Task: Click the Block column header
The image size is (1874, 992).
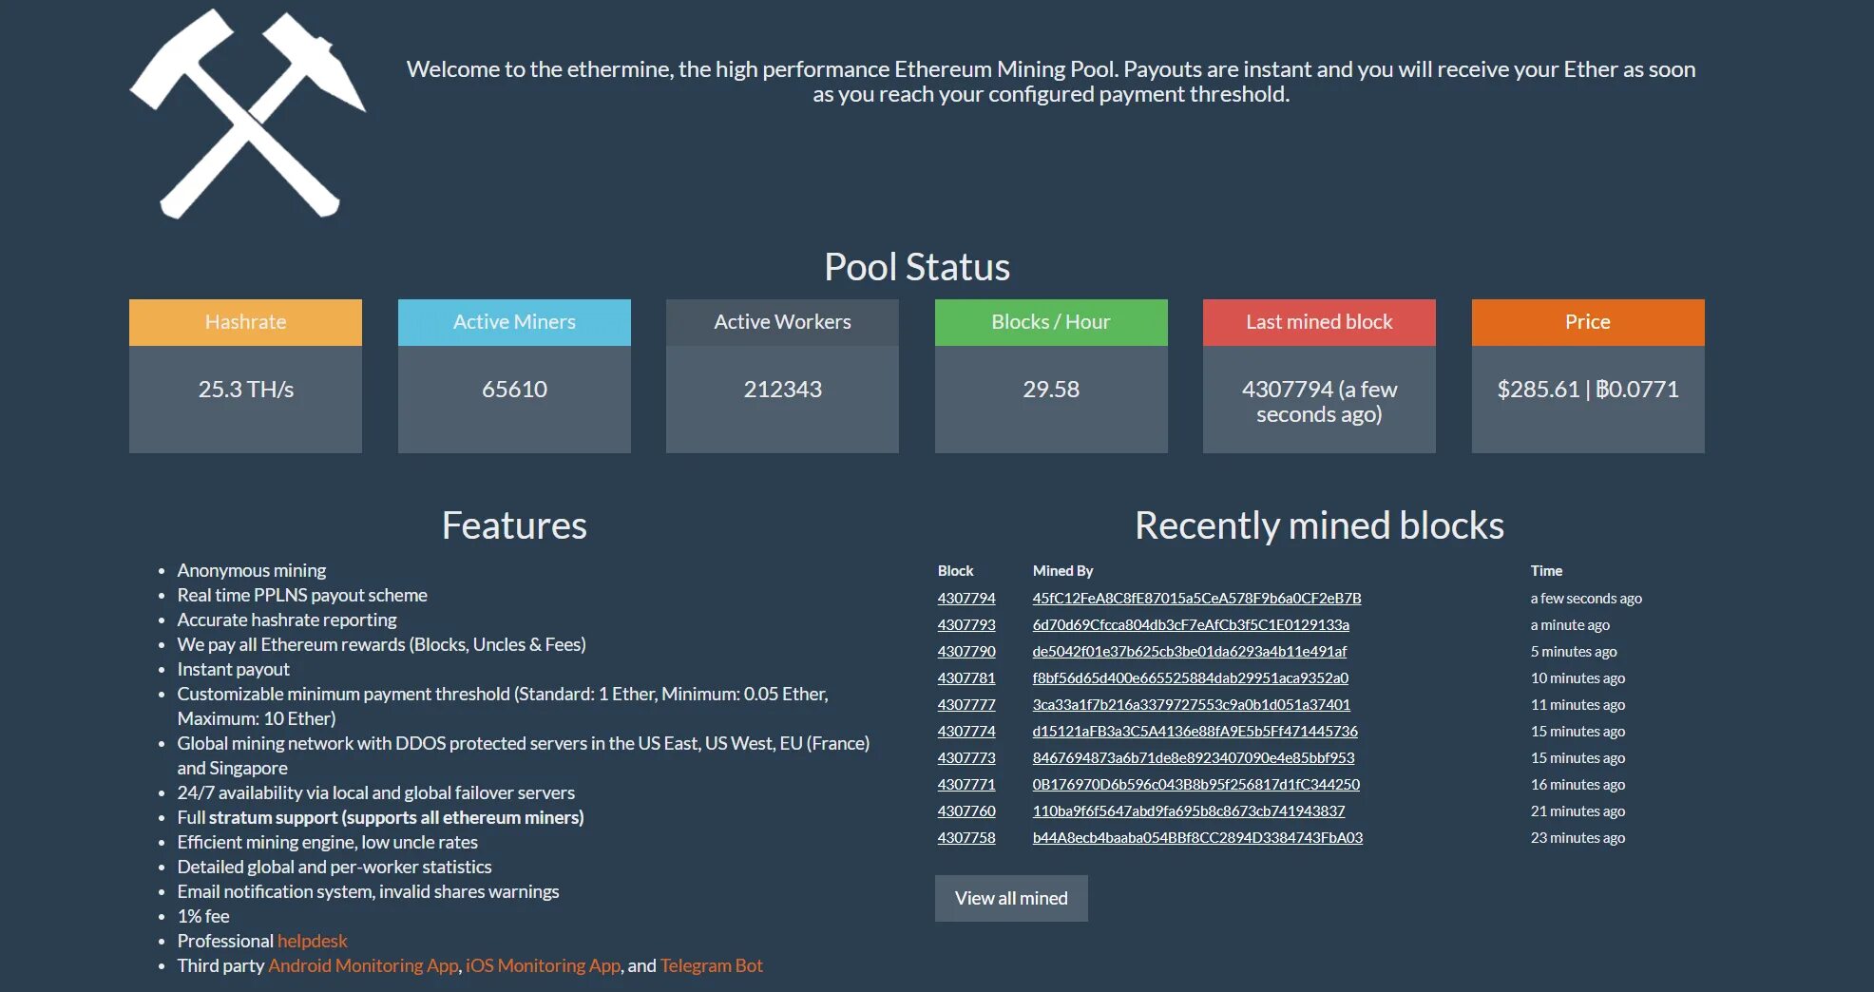Action: [x=955, y=571]
